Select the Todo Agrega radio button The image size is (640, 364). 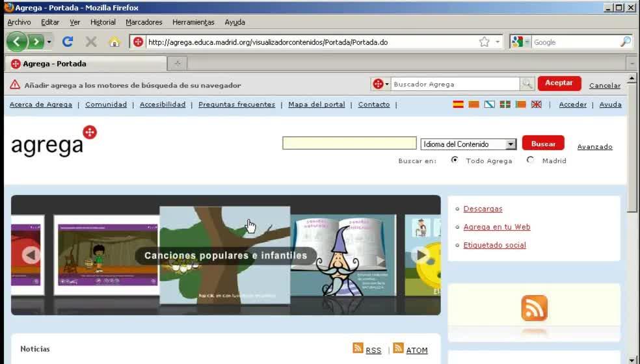point(454,160)
